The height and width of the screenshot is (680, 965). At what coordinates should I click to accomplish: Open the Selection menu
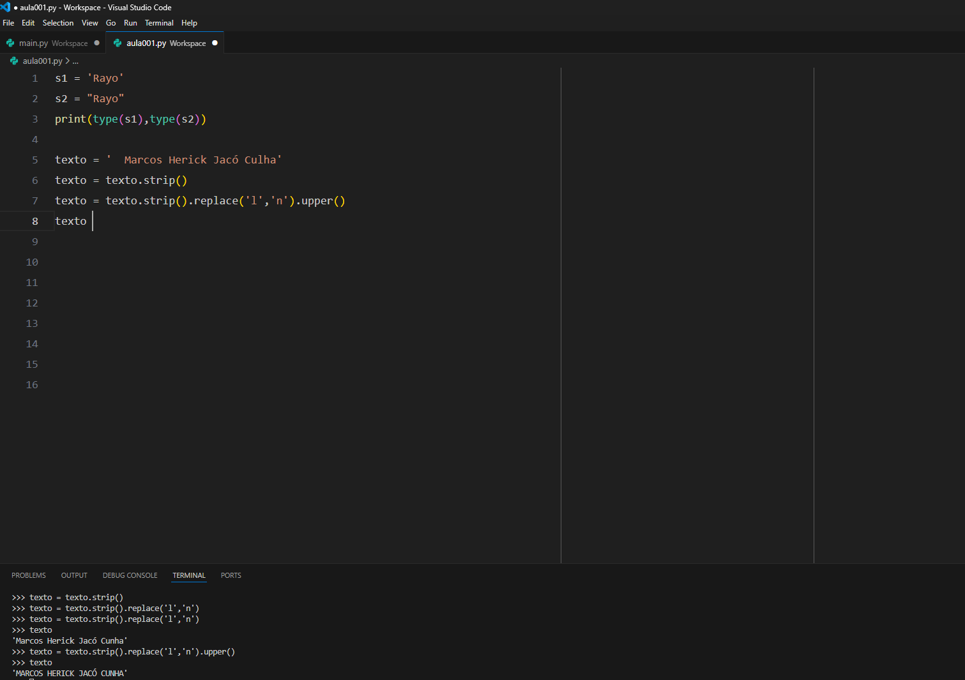click(58, 23)
